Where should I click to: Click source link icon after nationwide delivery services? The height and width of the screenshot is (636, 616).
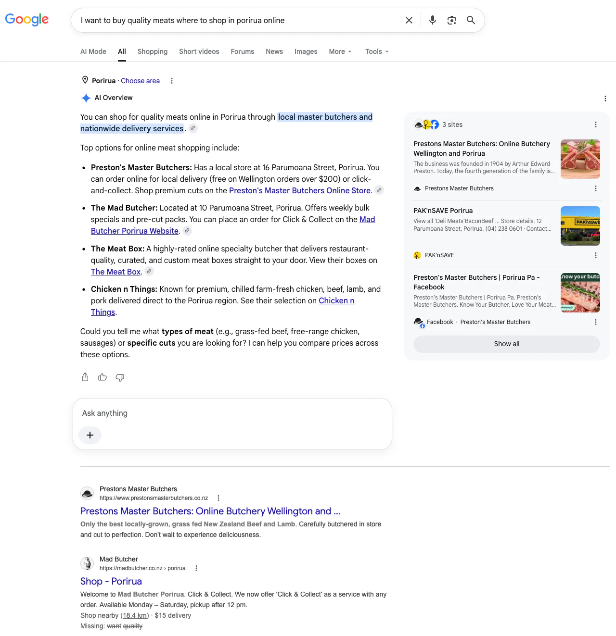(193, 128)
